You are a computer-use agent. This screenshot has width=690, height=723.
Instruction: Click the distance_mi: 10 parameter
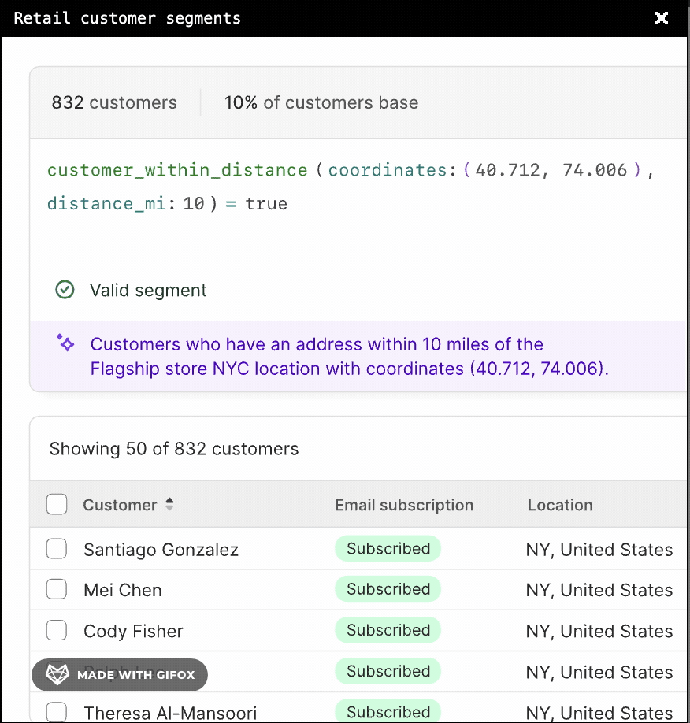[125, 204]
